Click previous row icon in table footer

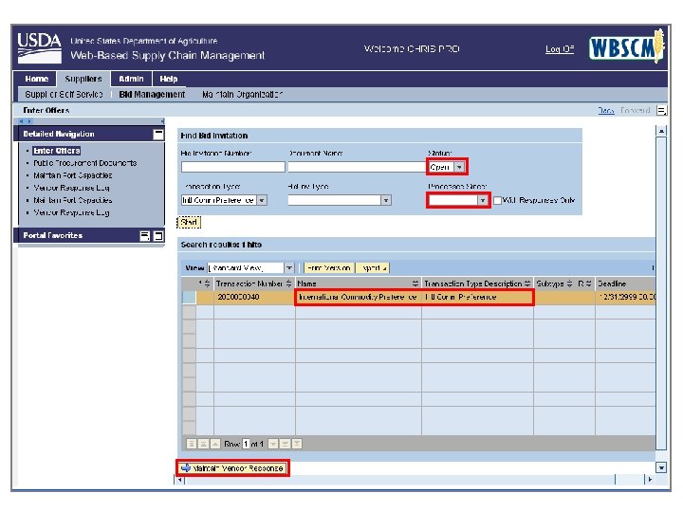pyautogui.click(x=215, y=444)
